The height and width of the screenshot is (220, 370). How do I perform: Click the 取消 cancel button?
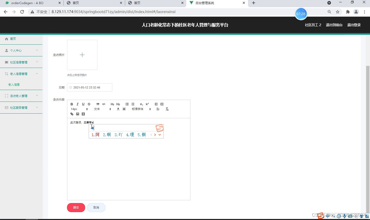[96, 207]
